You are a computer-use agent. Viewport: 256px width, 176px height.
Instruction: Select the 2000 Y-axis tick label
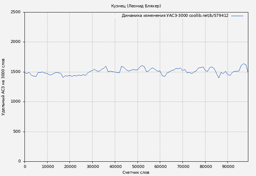(15, 42)
